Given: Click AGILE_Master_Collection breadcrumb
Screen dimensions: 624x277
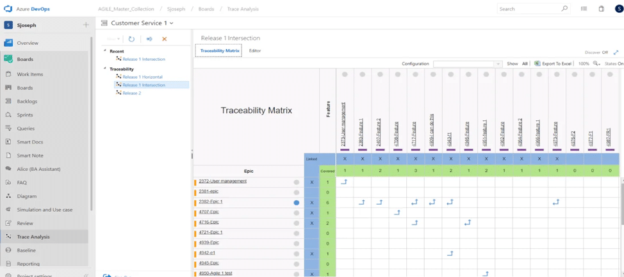Looking at the screenshot, I should (126, 9).
